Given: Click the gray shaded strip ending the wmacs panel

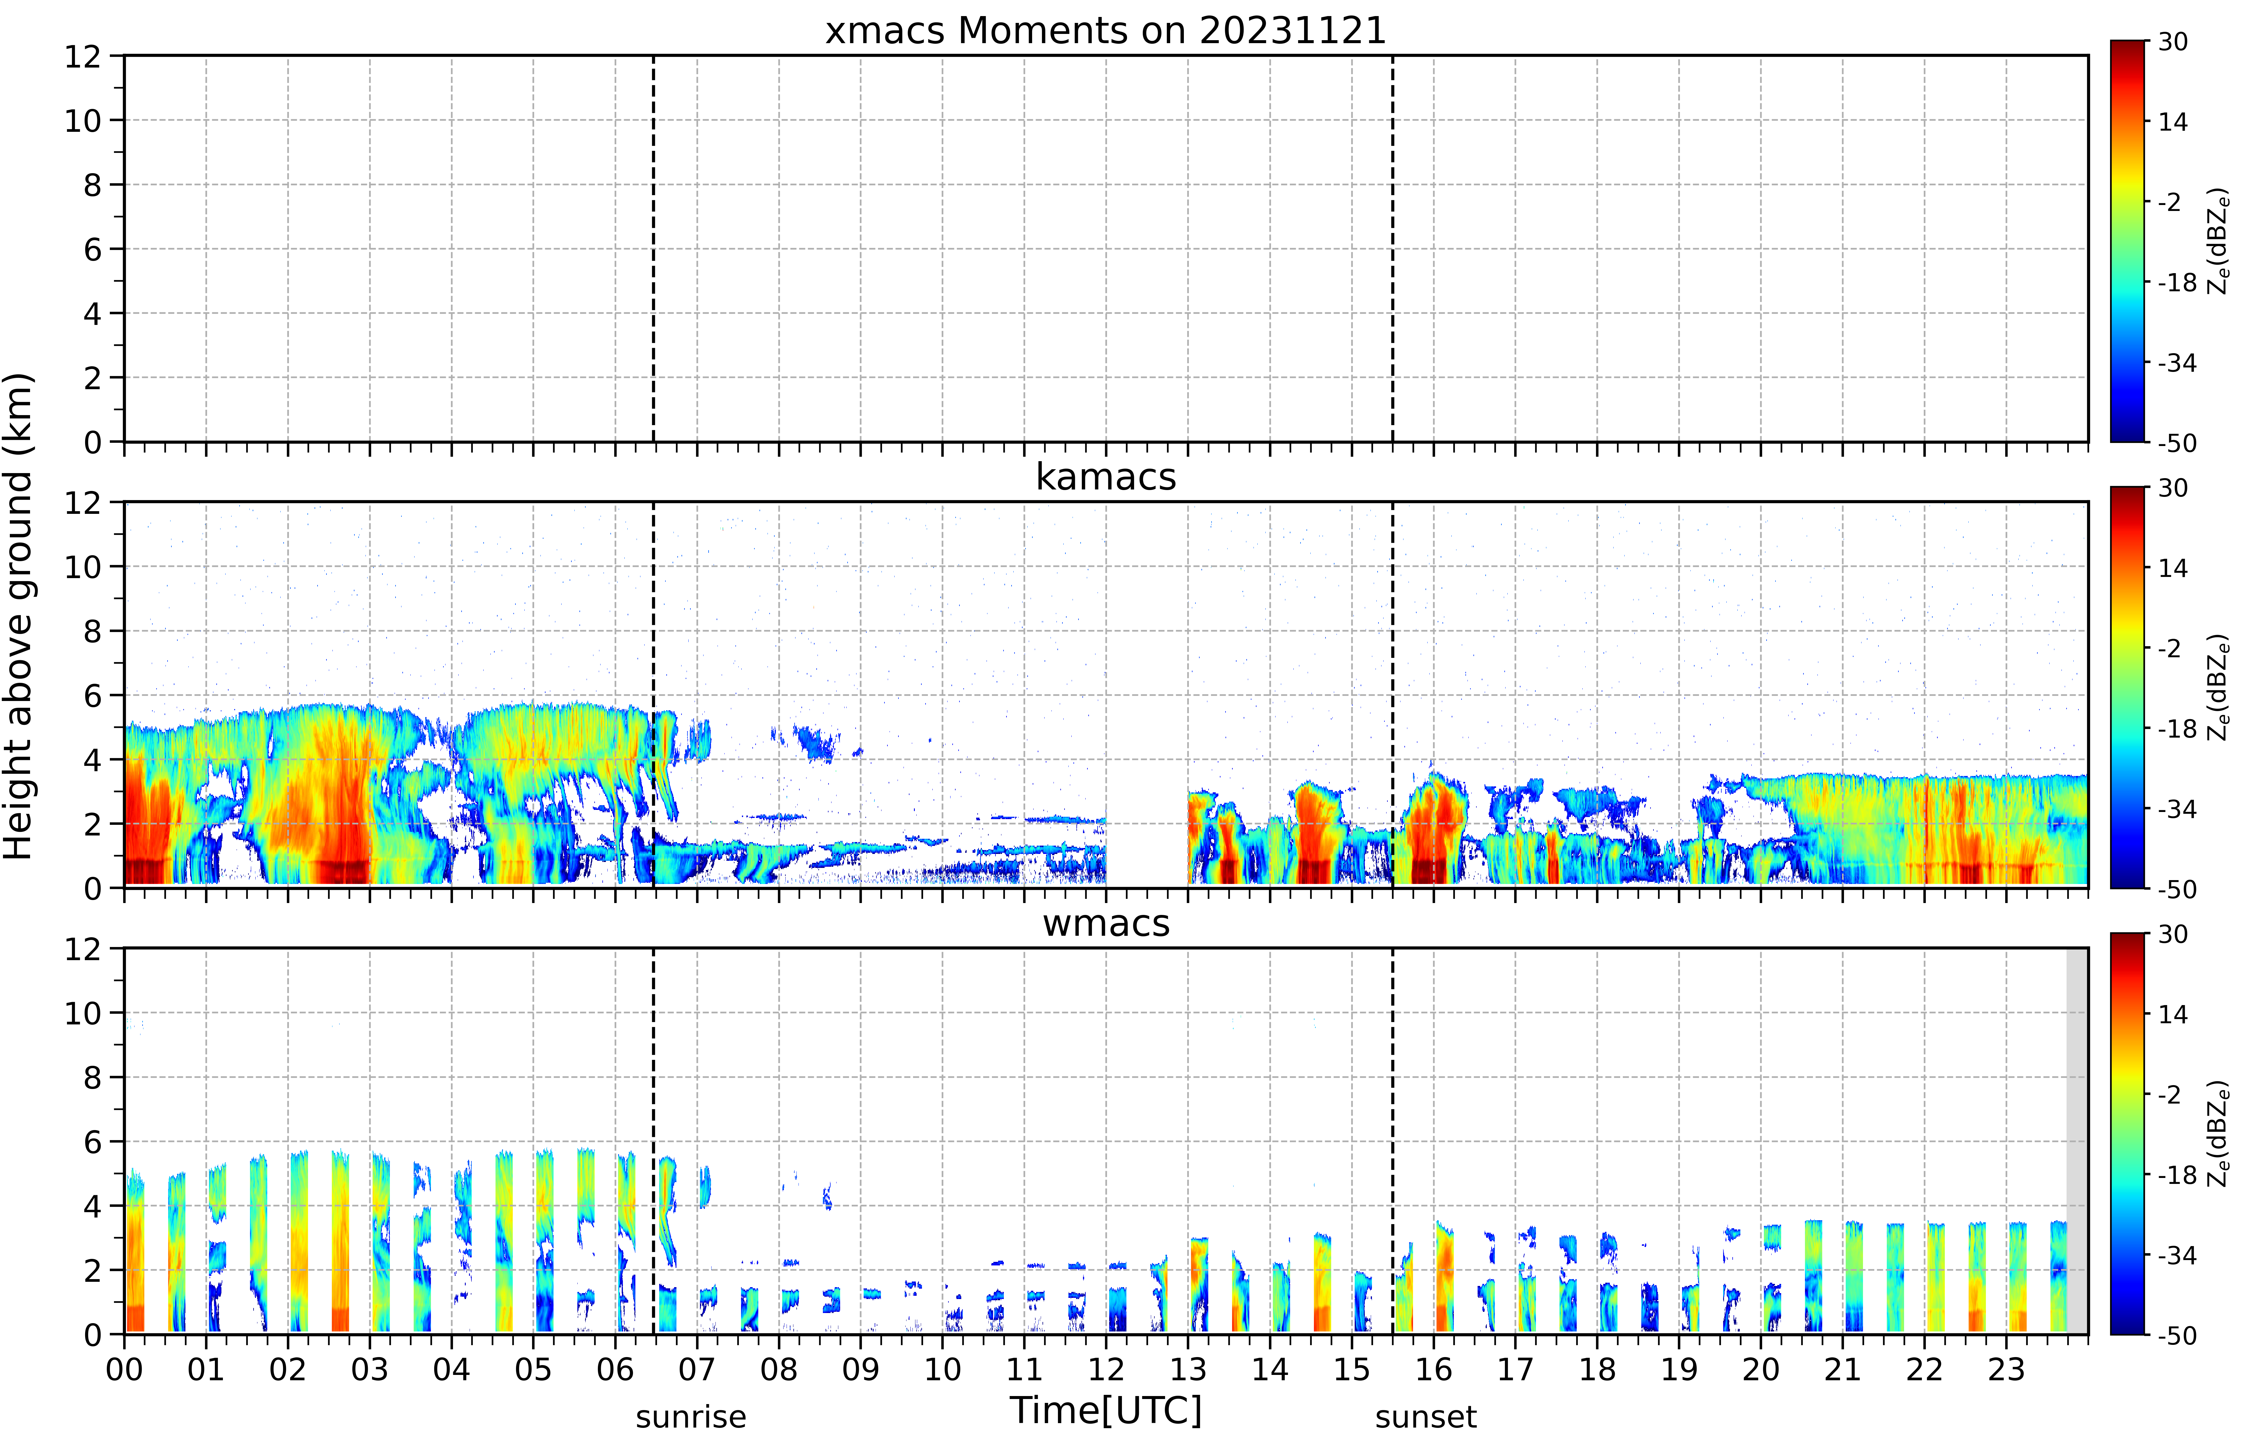Looking at the screenshot, I should click(x=2077, y=1141).
